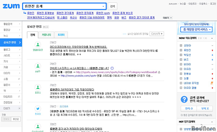This screenshot has width=217, height=132.
Task: Select 사이트 in the left menu
Action: pos(11,55)
